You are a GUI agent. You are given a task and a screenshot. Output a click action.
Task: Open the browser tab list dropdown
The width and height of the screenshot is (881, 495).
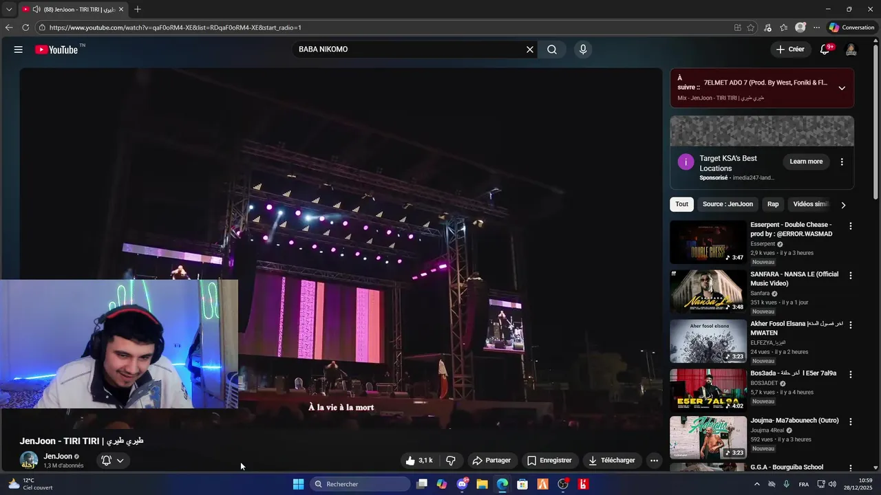(x=8, y=10)
